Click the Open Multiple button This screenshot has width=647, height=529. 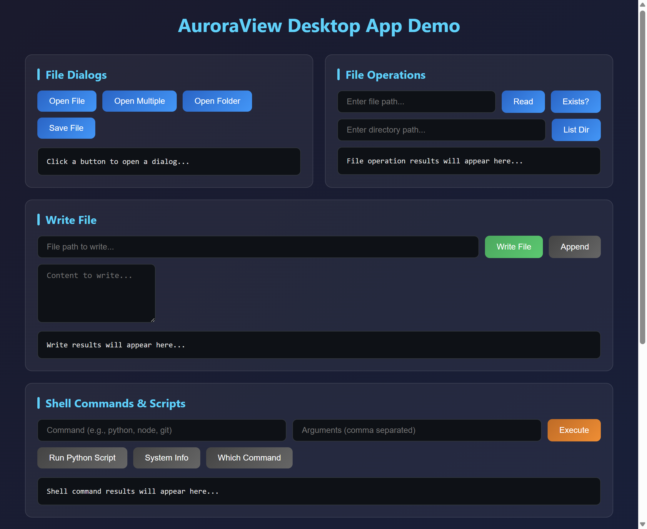139,101
